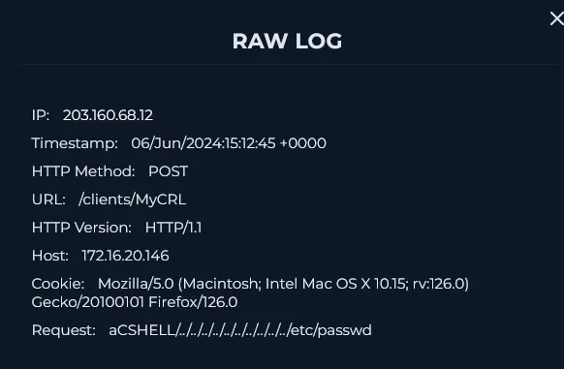Click the /clients/MyCRL URL value
This screenshot has height=369, width=564.
[132, 200]
